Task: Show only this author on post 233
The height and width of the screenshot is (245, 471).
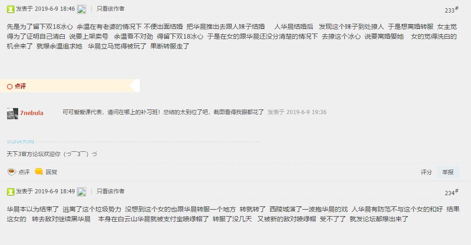Action: pyautogui.click(x=110, y=9)
